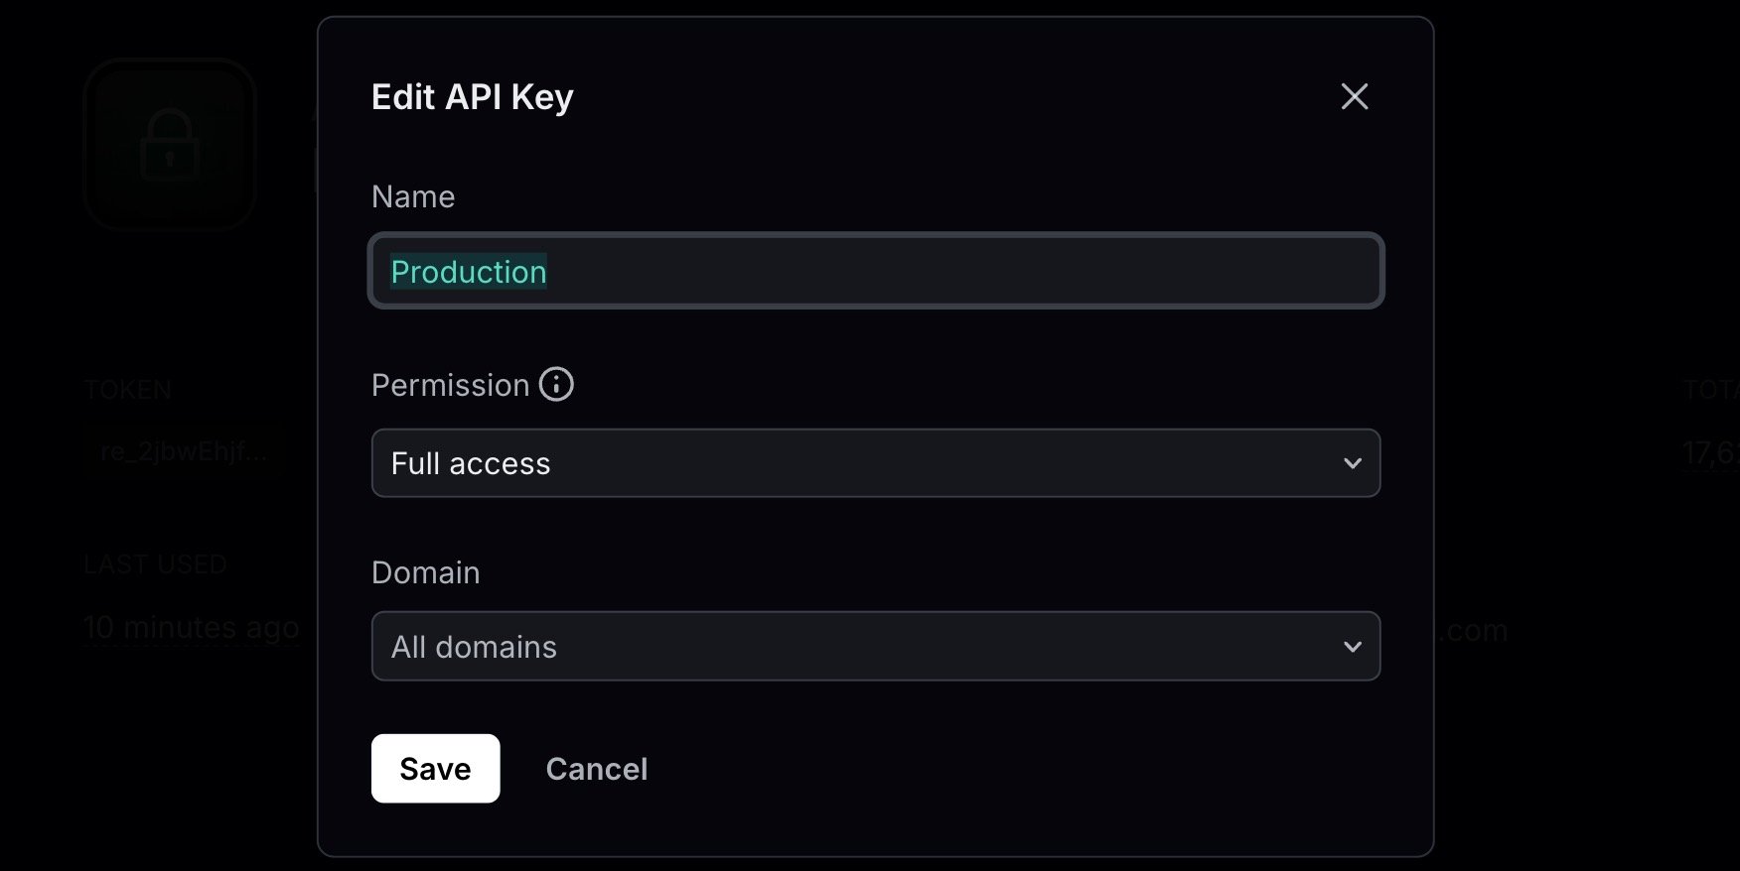
Task: Click the dimmed token value re_2jbwEhjf
Action: [x=184, y=452]
